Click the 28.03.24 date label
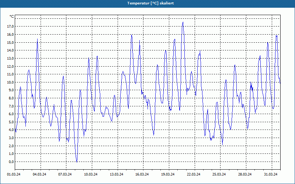Screen dimensions: 295x184 pyautogui.click(x=245, y=174)
